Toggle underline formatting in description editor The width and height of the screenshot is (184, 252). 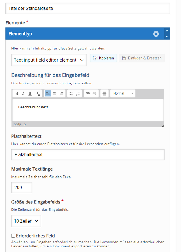tap(30, 93)
